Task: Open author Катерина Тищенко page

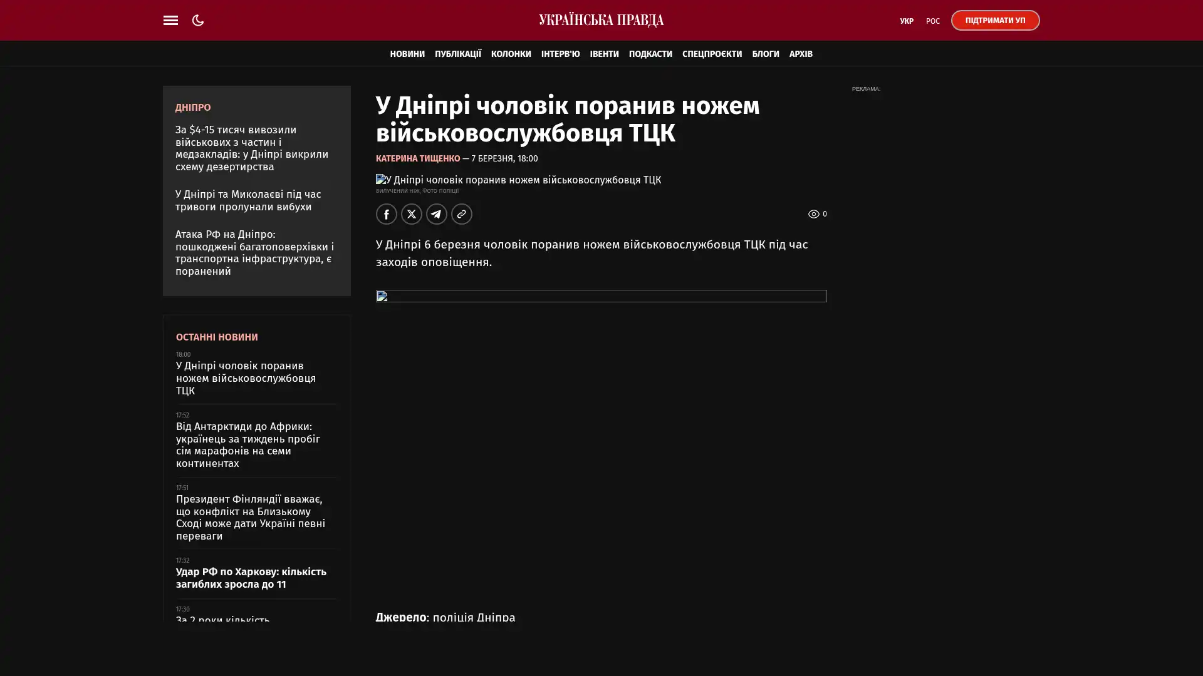Action: 418,159
